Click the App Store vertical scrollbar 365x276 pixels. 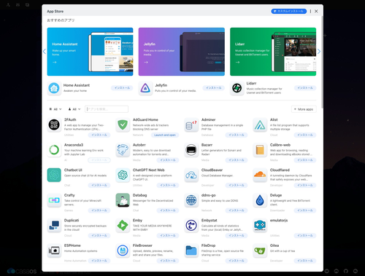[322, 62]
